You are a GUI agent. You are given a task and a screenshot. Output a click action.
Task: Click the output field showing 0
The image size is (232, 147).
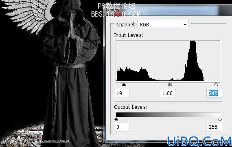pos(122,127)
